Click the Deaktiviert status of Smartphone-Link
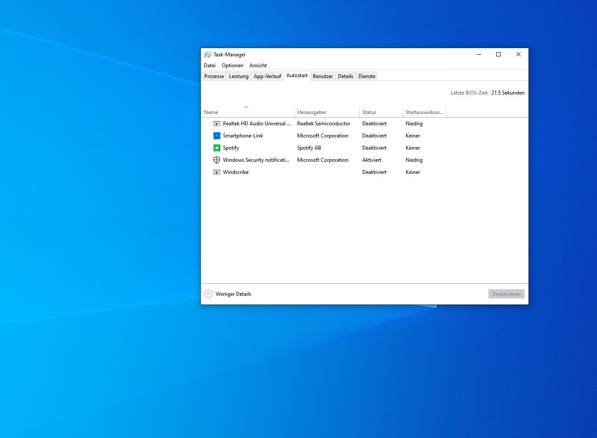Image resolution: width=597 pixels, height=438 pixels. click(x=374, y=136)
